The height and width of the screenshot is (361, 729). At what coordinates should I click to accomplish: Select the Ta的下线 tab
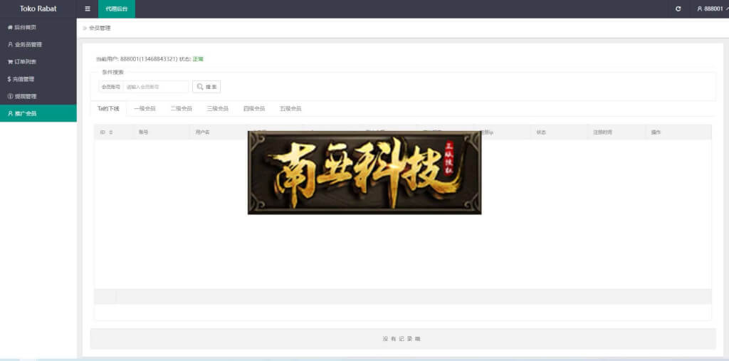108,108
